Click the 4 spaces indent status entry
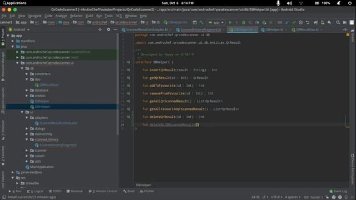The width and height of the screenshot is (356, 200). click(293, 197)
